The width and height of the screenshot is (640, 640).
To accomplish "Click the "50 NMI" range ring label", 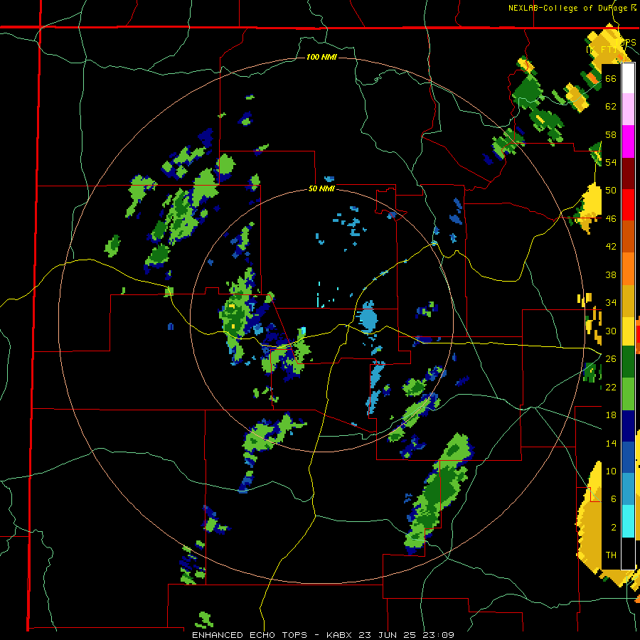I will (x=321, y=188).
